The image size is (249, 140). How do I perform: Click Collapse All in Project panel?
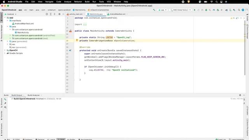coord(54,14)
